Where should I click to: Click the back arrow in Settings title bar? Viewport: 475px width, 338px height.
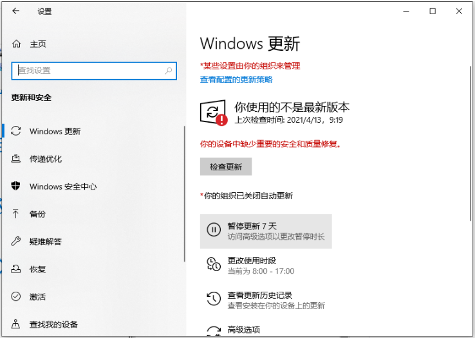(15, 11)
